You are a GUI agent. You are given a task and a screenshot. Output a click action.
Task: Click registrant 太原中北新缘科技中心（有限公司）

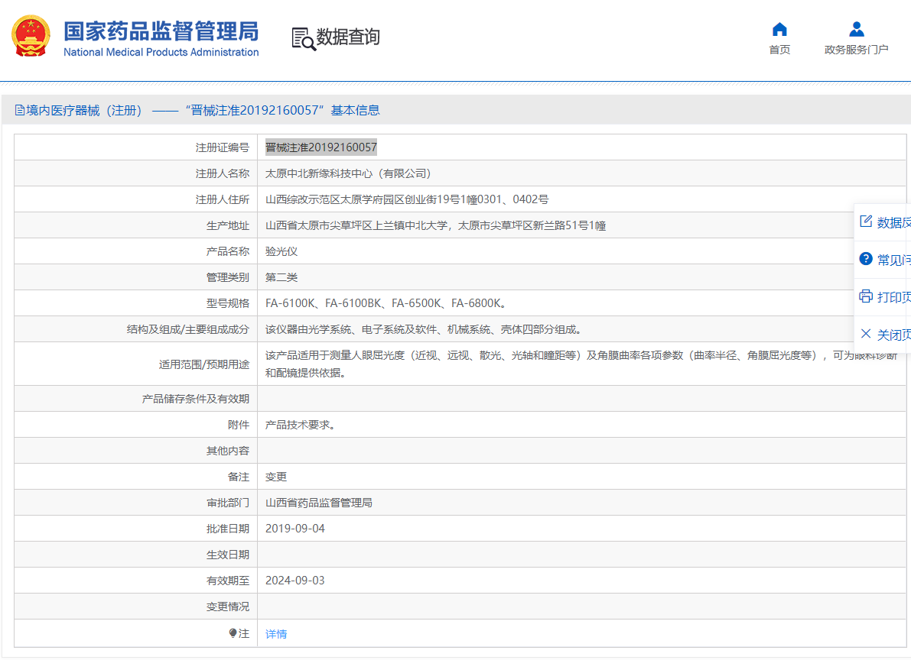(348, 173)
